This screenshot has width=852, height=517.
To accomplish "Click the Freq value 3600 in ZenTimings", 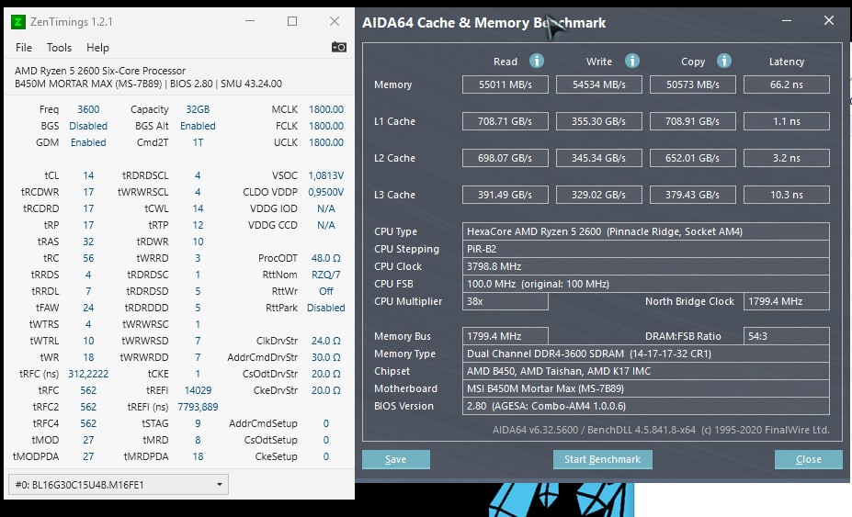I will (x=88, y=109).
